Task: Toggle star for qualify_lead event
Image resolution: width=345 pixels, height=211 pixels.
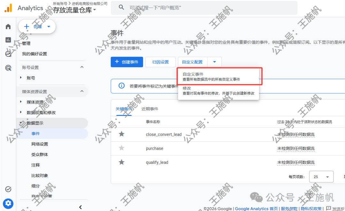Action: [121, 162]
